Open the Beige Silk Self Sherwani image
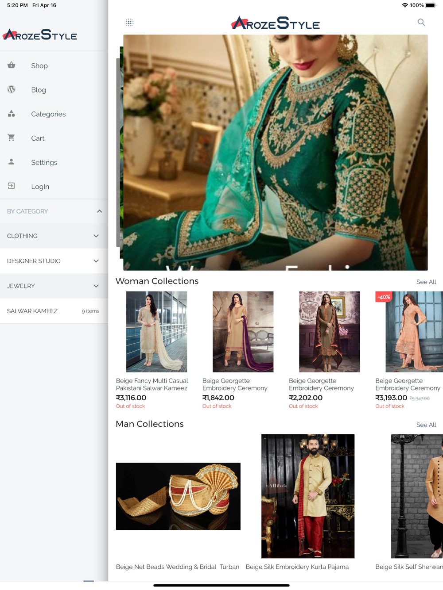This screenshot has width=443, height=590. click(417, 496)
